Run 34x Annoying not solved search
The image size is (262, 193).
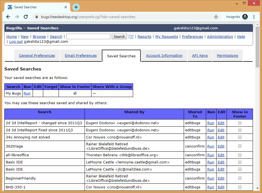click(x=211, y=137)
